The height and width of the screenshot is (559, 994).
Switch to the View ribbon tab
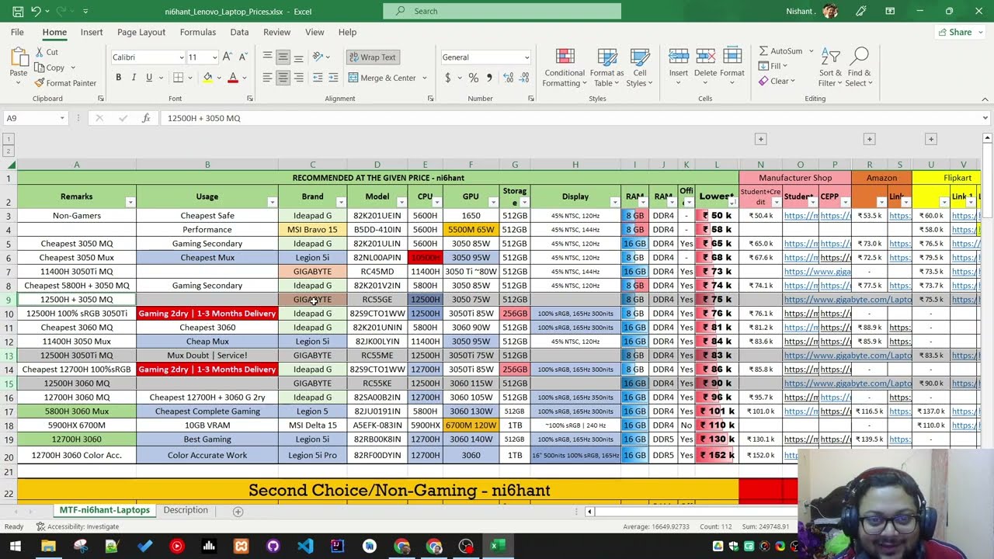coord(315,32)
